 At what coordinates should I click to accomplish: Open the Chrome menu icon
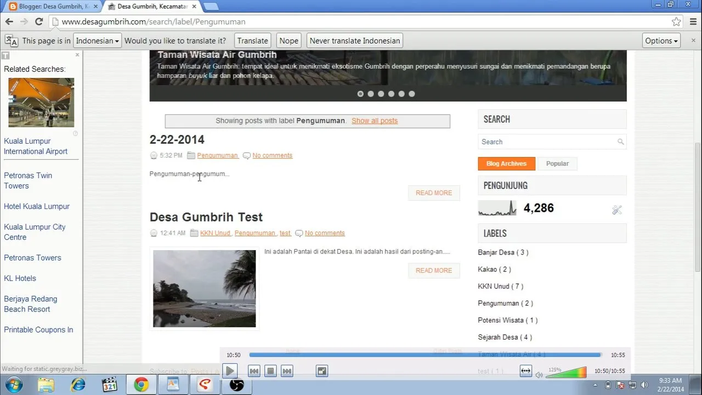[692, 22]
